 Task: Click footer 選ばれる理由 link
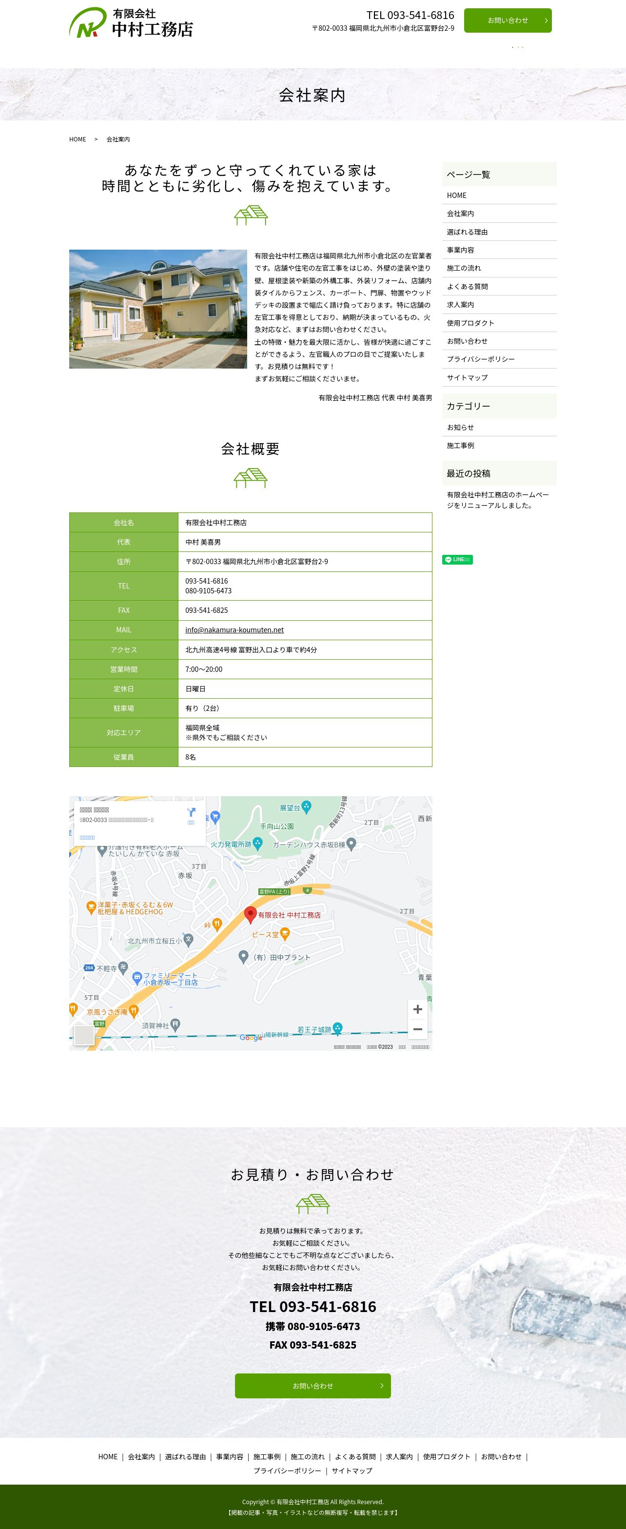click(185, 1456)
